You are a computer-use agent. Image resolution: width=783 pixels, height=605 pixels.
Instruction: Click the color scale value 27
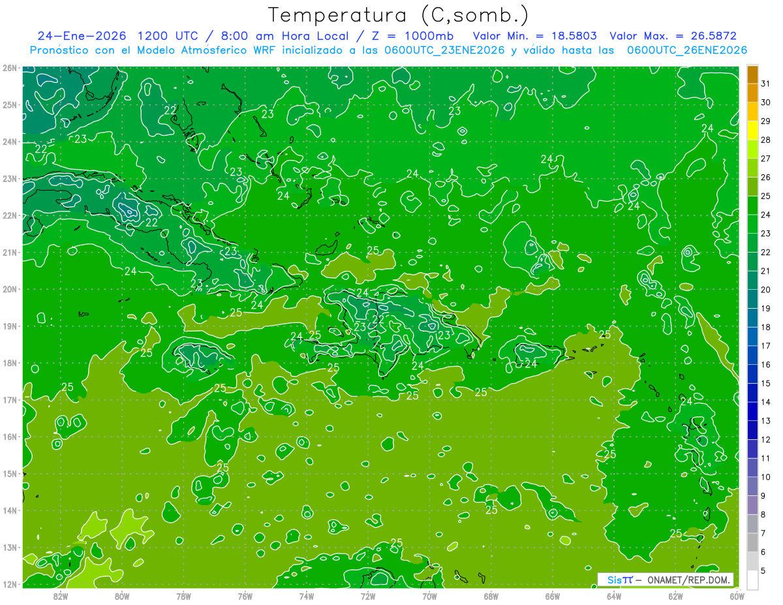(766, 159)
